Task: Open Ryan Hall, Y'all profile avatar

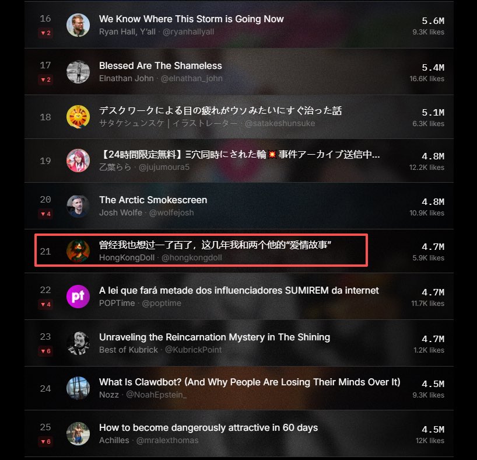Action: (78, 25)
